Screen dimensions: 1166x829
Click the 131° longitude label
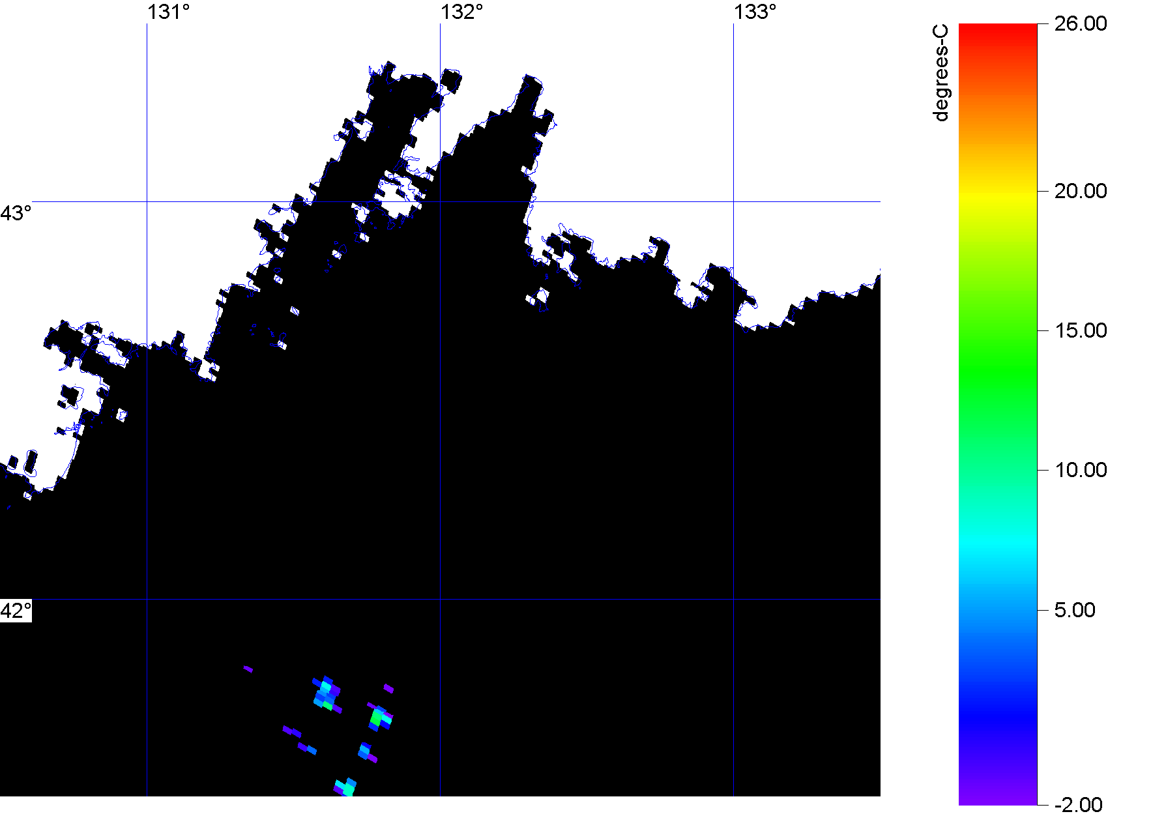pos(168,12)
